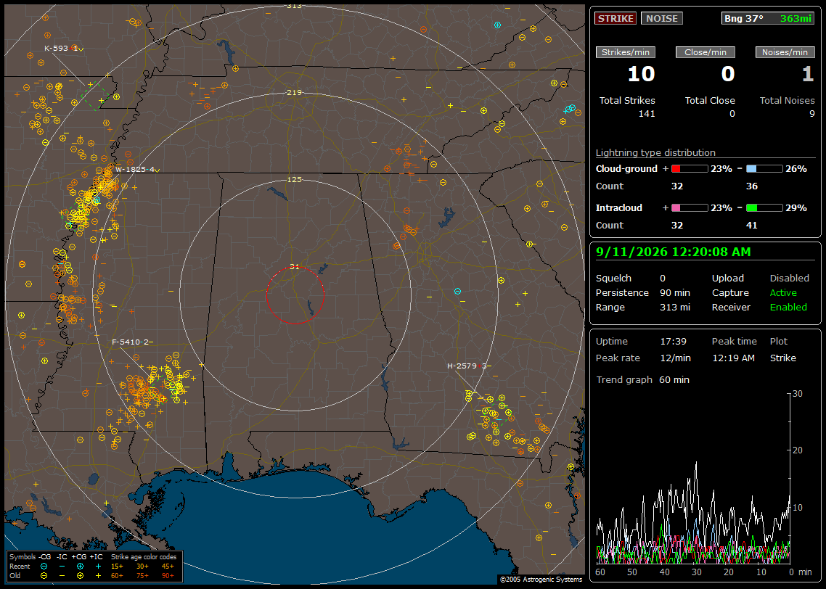The width and height of the screenshot is (826, 589).
Task: Select the Close/min label button
Action: tap(706, 52)
